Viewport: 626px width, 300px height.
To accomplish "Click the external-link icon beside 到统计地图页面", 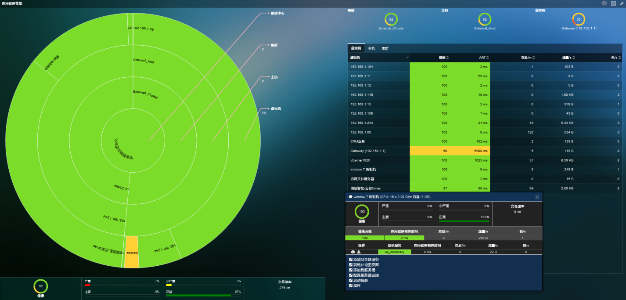I will [x=350, y=265].
